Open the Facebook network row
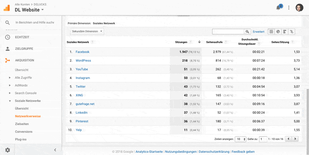This screenshot has width=309, height=155. [x=82, y=52]
